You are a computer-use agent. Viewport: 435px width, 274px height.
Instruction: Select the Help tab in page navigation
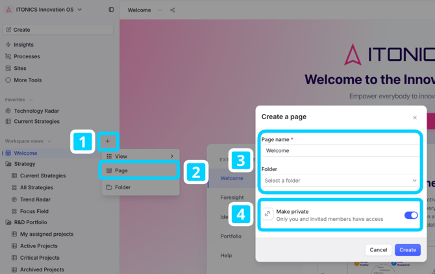point(226,256)
